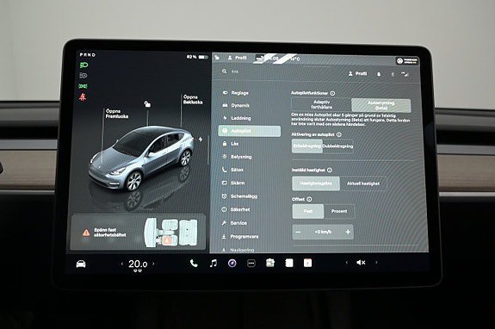Set speed to Hastighetsgräns
The height and width of the screenshot is (329, 495).
point(316,183)
